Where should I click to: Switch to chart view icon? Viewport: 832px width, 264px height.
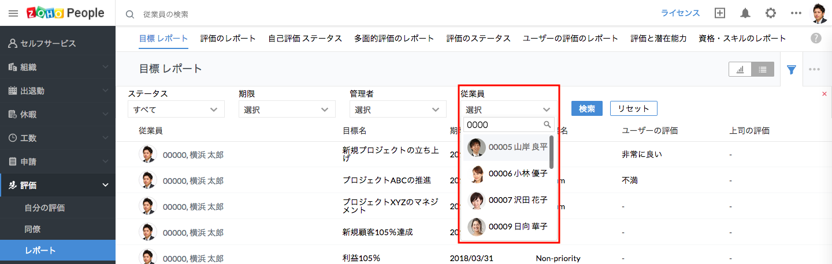tap(740, 69)
